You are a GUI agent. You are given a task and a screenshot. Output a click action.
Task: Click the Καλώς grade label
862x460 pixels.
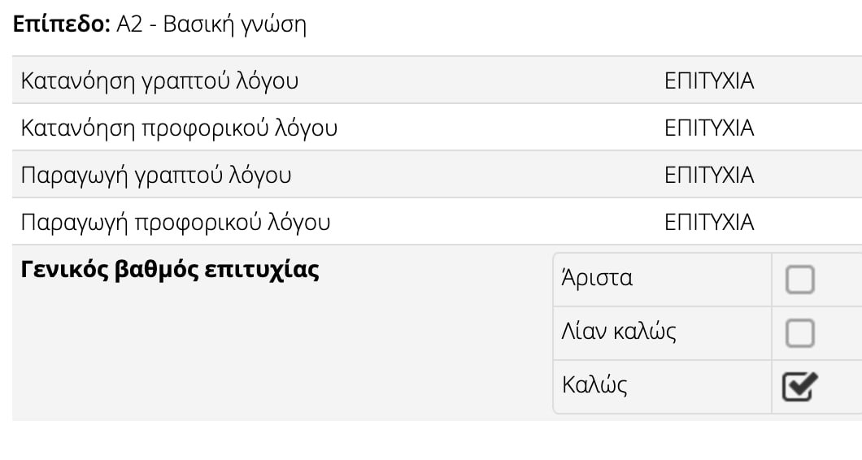594,384
